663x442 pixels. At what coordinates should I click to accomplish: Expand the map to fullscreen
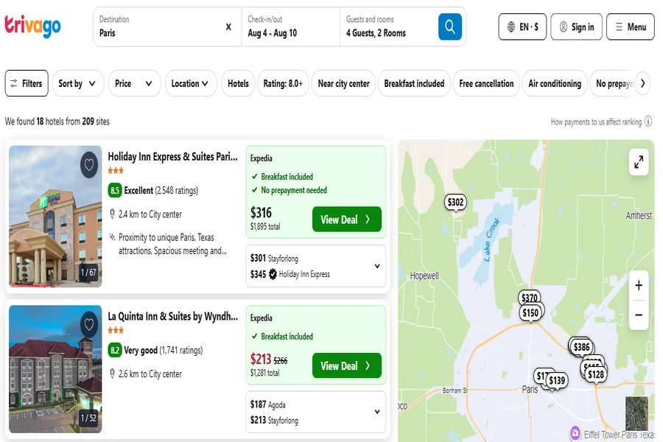(639, 162)
